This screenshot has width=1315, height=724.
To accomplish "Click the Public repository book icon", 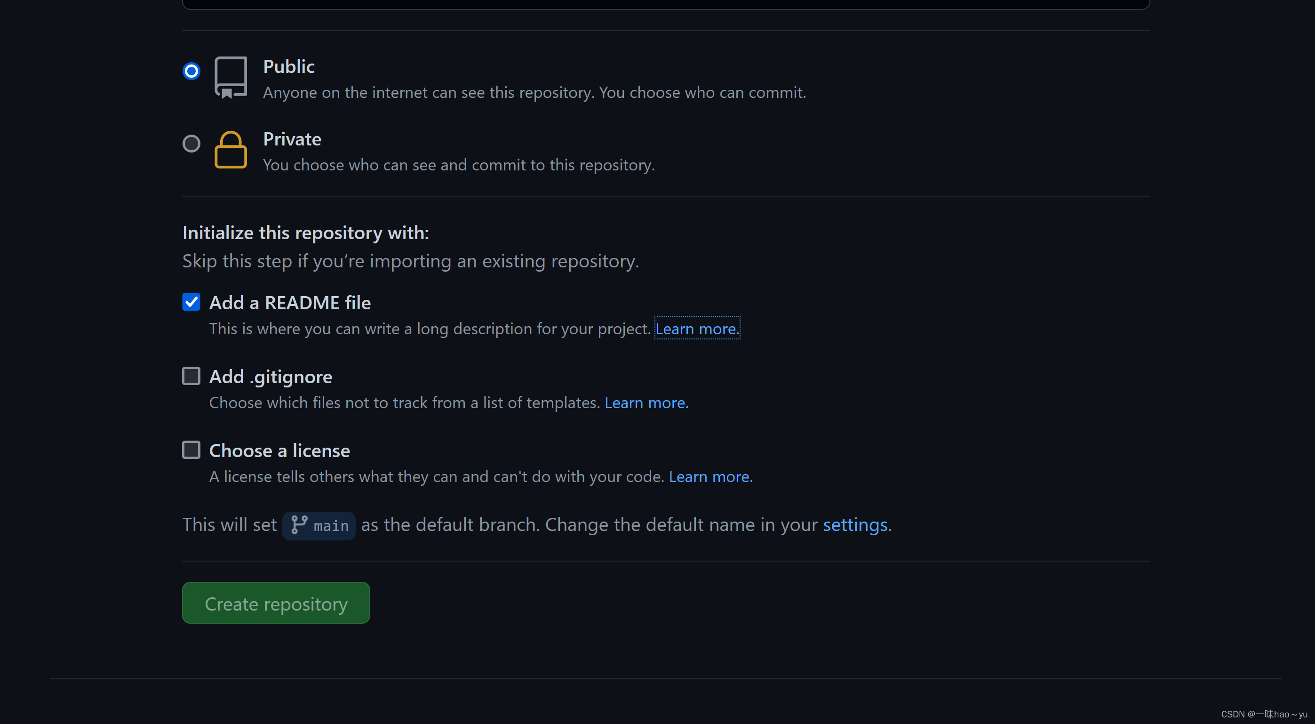I will pyautogui.click(x=231, y=78).
